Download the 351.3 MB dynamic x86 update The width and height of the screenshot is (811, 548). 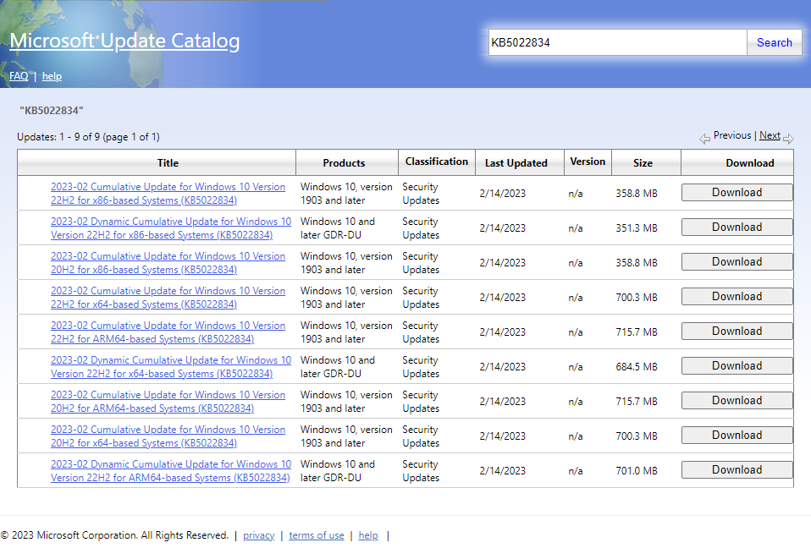[737, 227]
